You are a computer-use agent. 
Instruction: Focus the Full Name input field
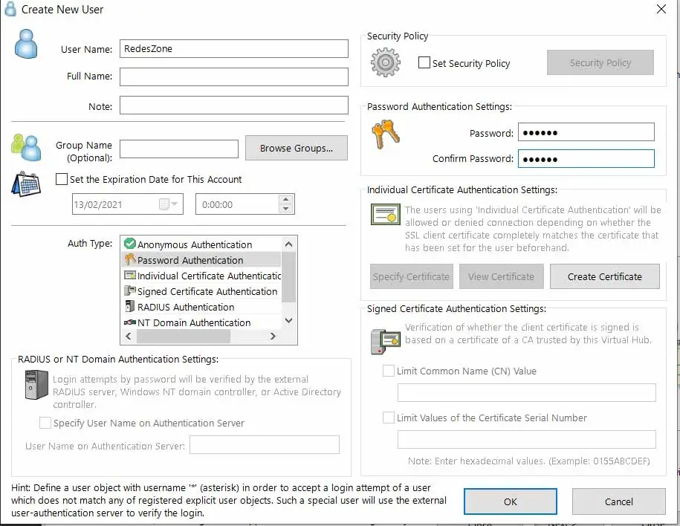coord(234,77)
